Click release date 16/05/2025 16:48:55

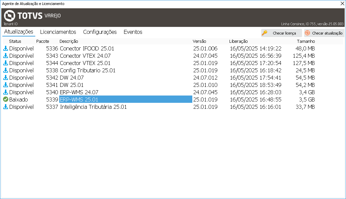(256, 99)
